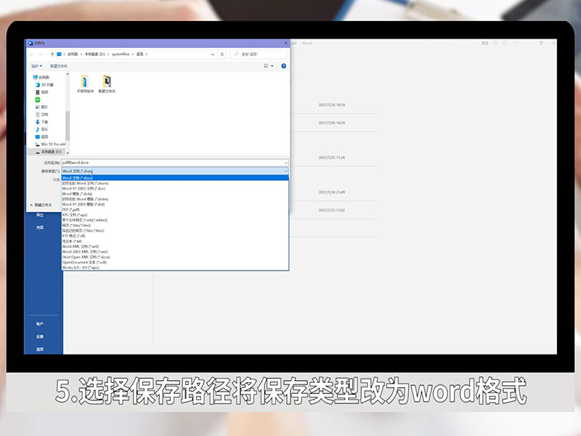The height and width of the screenshot is (436, 581).
Task: Open Documents folder in navigation pane
Action: pos(41,114)
